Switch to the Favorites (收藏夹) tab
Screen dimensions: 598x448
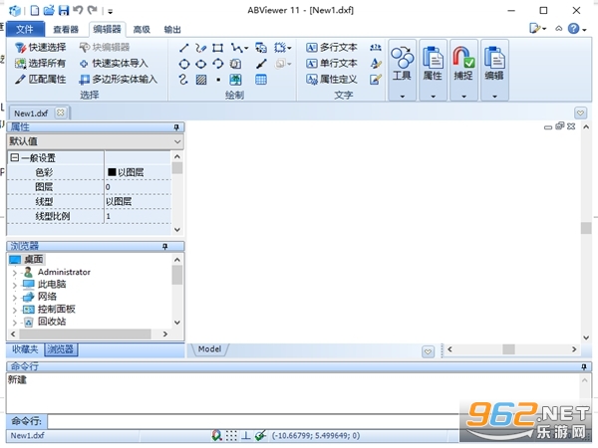[25, 349]
